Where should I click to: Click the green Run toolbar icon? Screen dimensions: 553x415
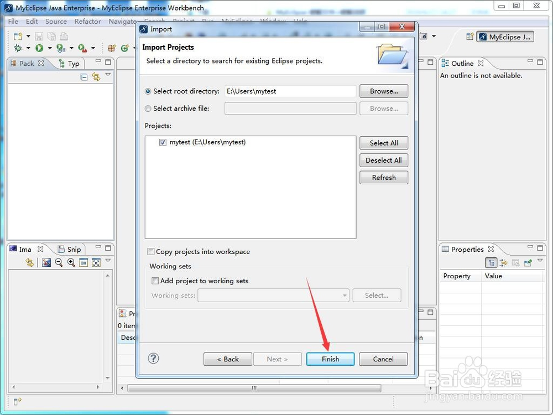pos(39,48)
